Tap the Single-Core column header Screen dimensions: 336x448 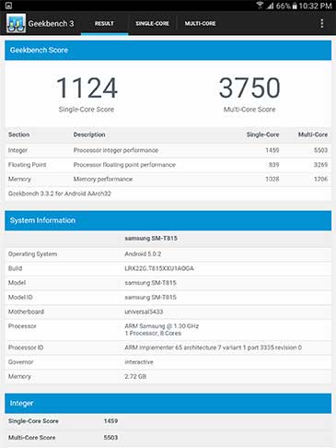pyautogui.click(x=262, y=135)
